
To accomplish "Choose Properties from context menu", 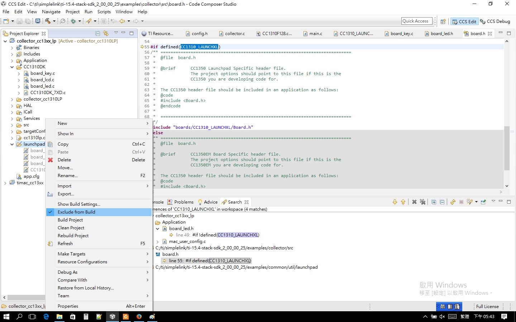I will 68,306.
